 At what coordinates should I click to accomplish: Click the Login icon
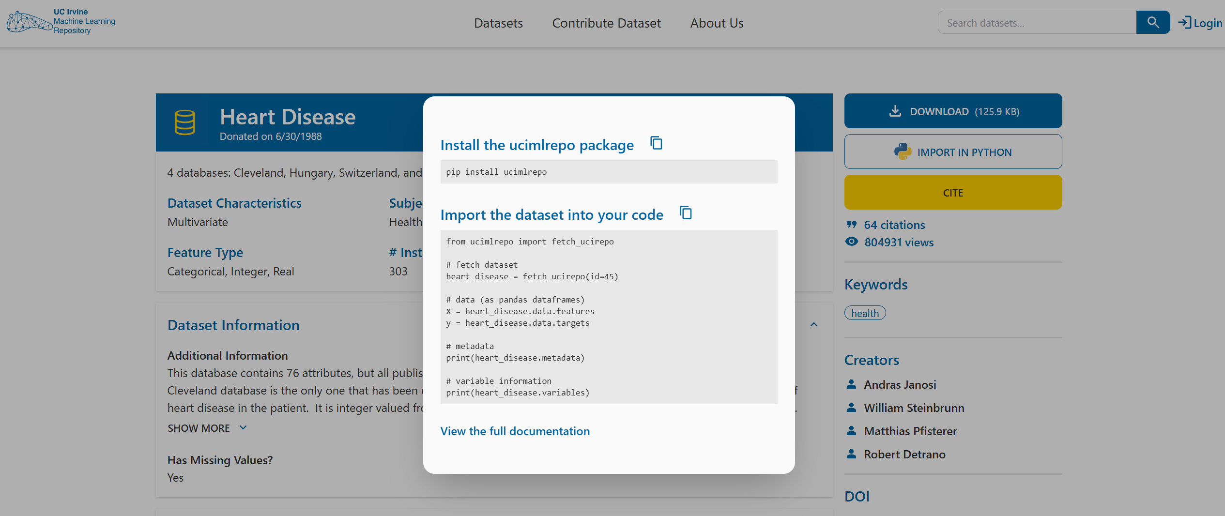tap(1185, 22)
